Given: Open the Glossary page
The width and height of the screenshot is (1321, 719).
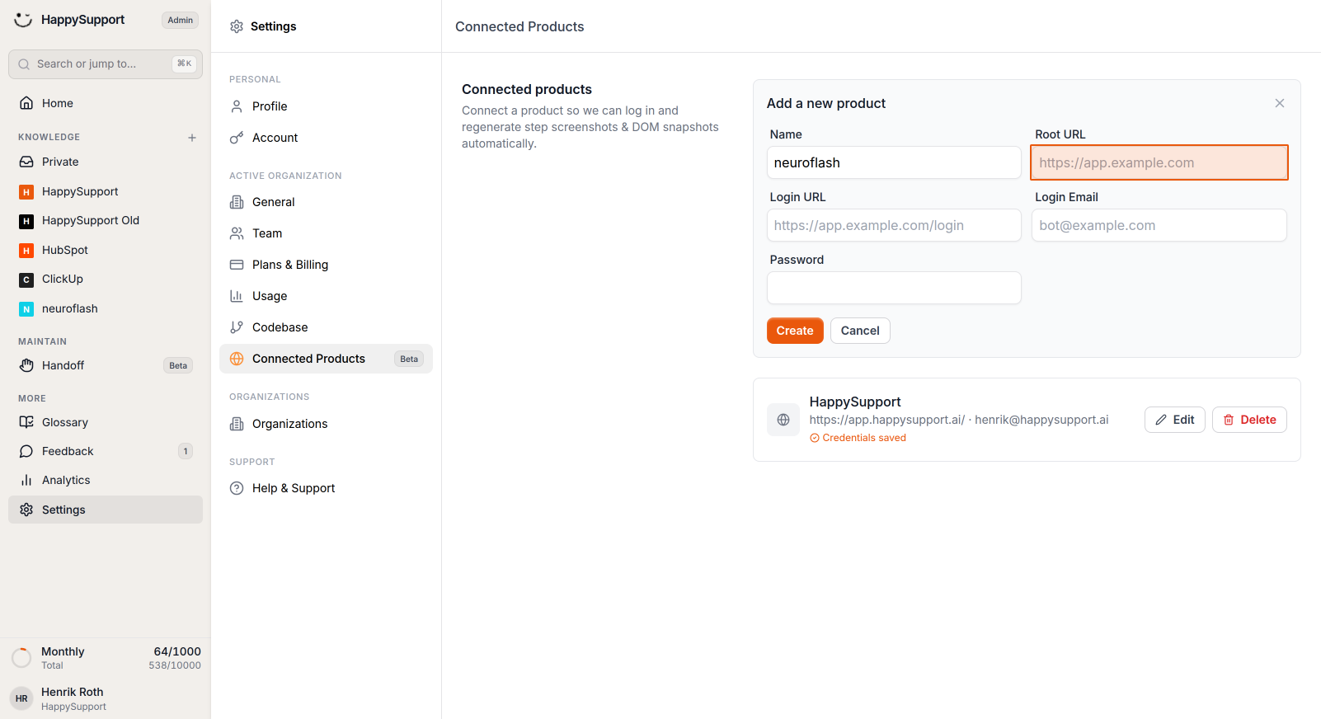Looking at the screenshot, I should [106, 422].
